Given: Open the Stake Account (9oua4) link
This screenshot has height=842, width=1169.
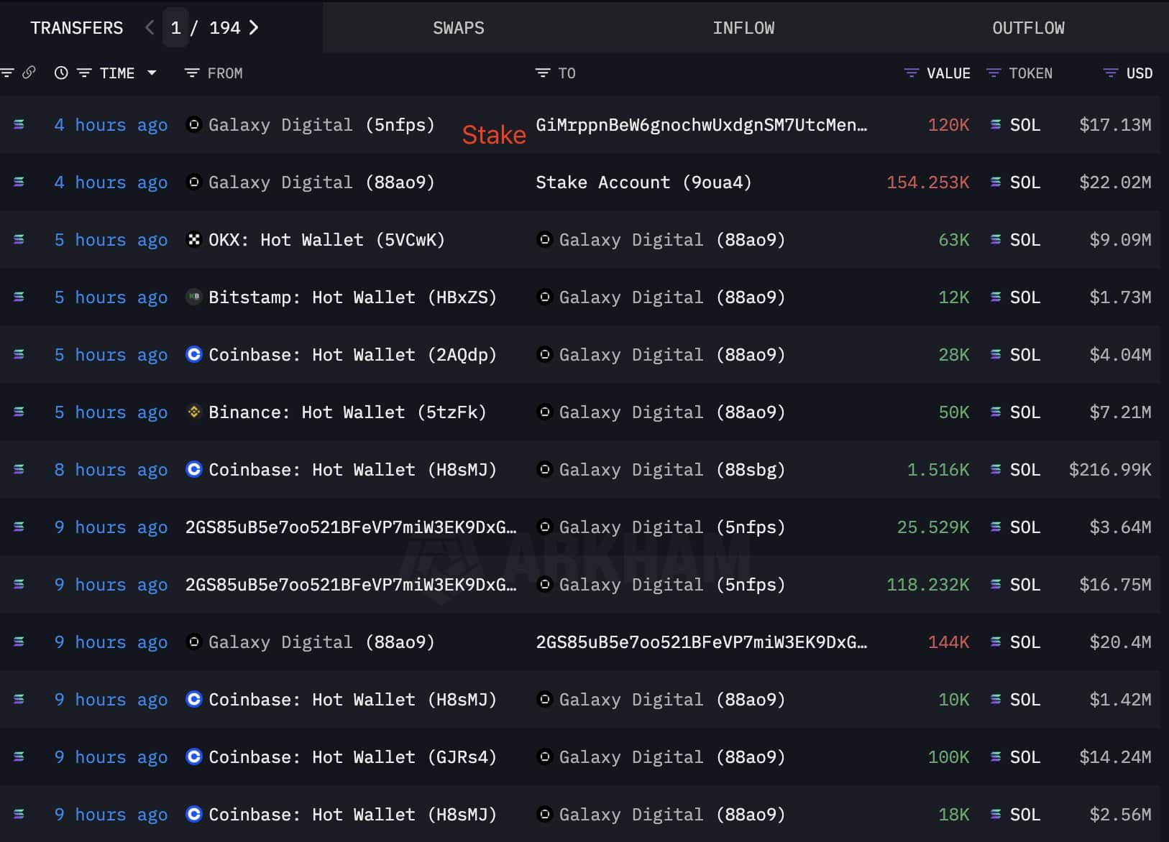Looking at the screenshot, I should [x=643, y=182].
